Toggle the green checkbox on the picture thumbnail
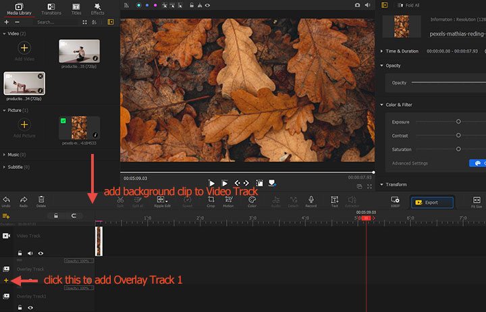Screen dimensions: 486x312 coord(63,121)
